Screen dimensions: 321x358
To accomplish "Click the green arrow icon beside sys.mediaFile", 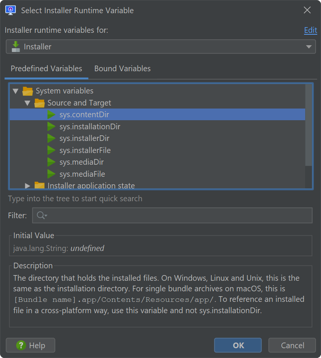I will (x=51, y=174).
